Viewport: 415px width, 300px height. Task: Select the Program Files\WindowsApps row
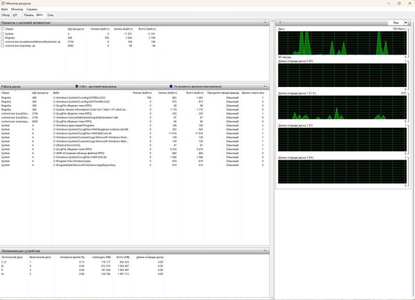coord(132,161)
